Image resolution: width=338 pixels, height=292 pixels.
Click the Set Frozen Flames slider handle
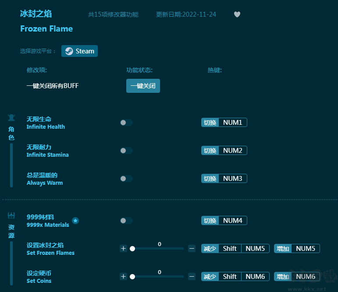pos(132,249)
